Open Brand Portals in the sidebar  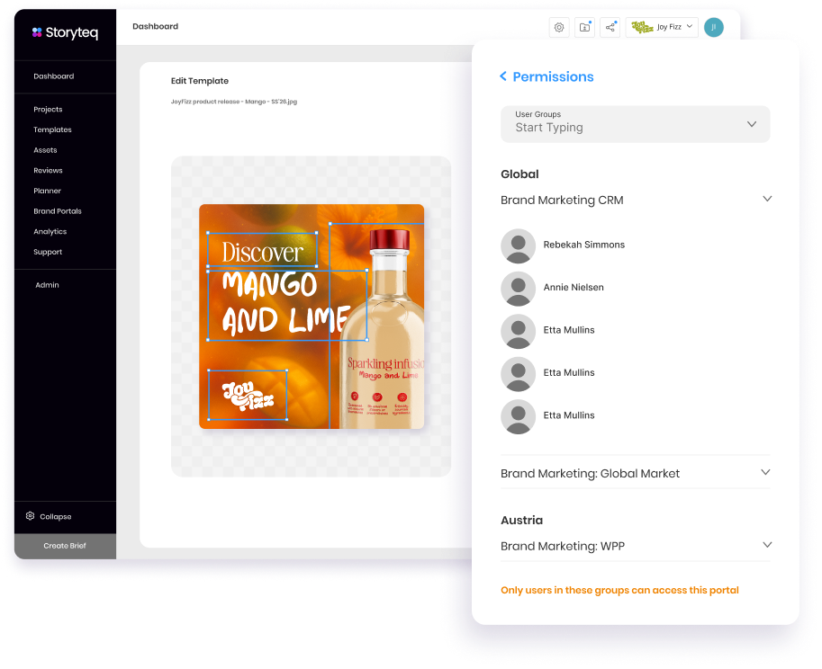(x=58, y=211)
